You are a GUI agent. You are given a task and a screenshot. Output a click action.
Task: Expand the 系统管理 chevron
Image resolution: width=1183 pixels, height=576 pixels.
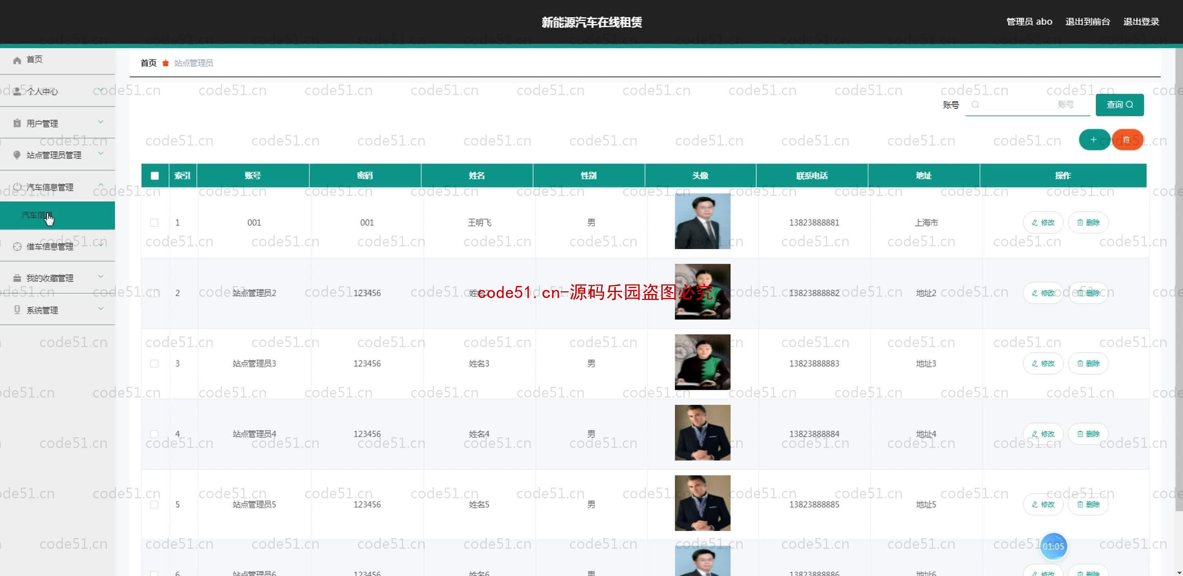coord(100,308)
